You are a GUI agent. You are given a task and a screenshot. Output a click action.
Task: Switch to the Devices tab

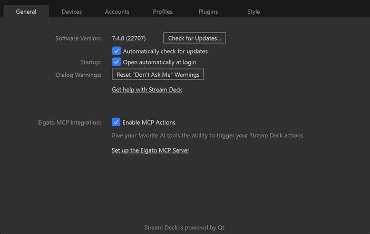point(72,12)
